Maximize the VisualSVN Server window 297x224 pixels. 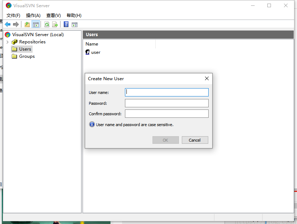click(269, 5)
